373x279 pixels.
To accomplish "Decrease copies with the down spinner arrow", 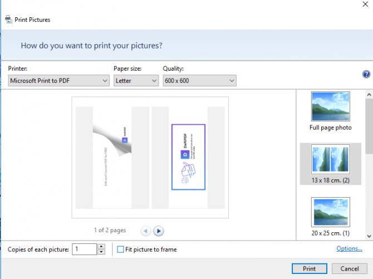I will point(101,252).
